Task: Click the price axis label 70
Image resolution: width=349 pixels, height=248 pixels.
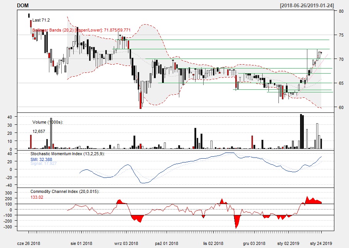Action: pyautogui.click(x=341, y=59)
